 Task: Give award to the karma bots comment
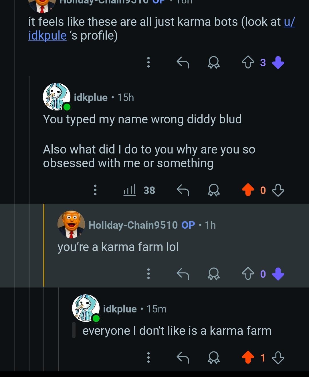213,62
